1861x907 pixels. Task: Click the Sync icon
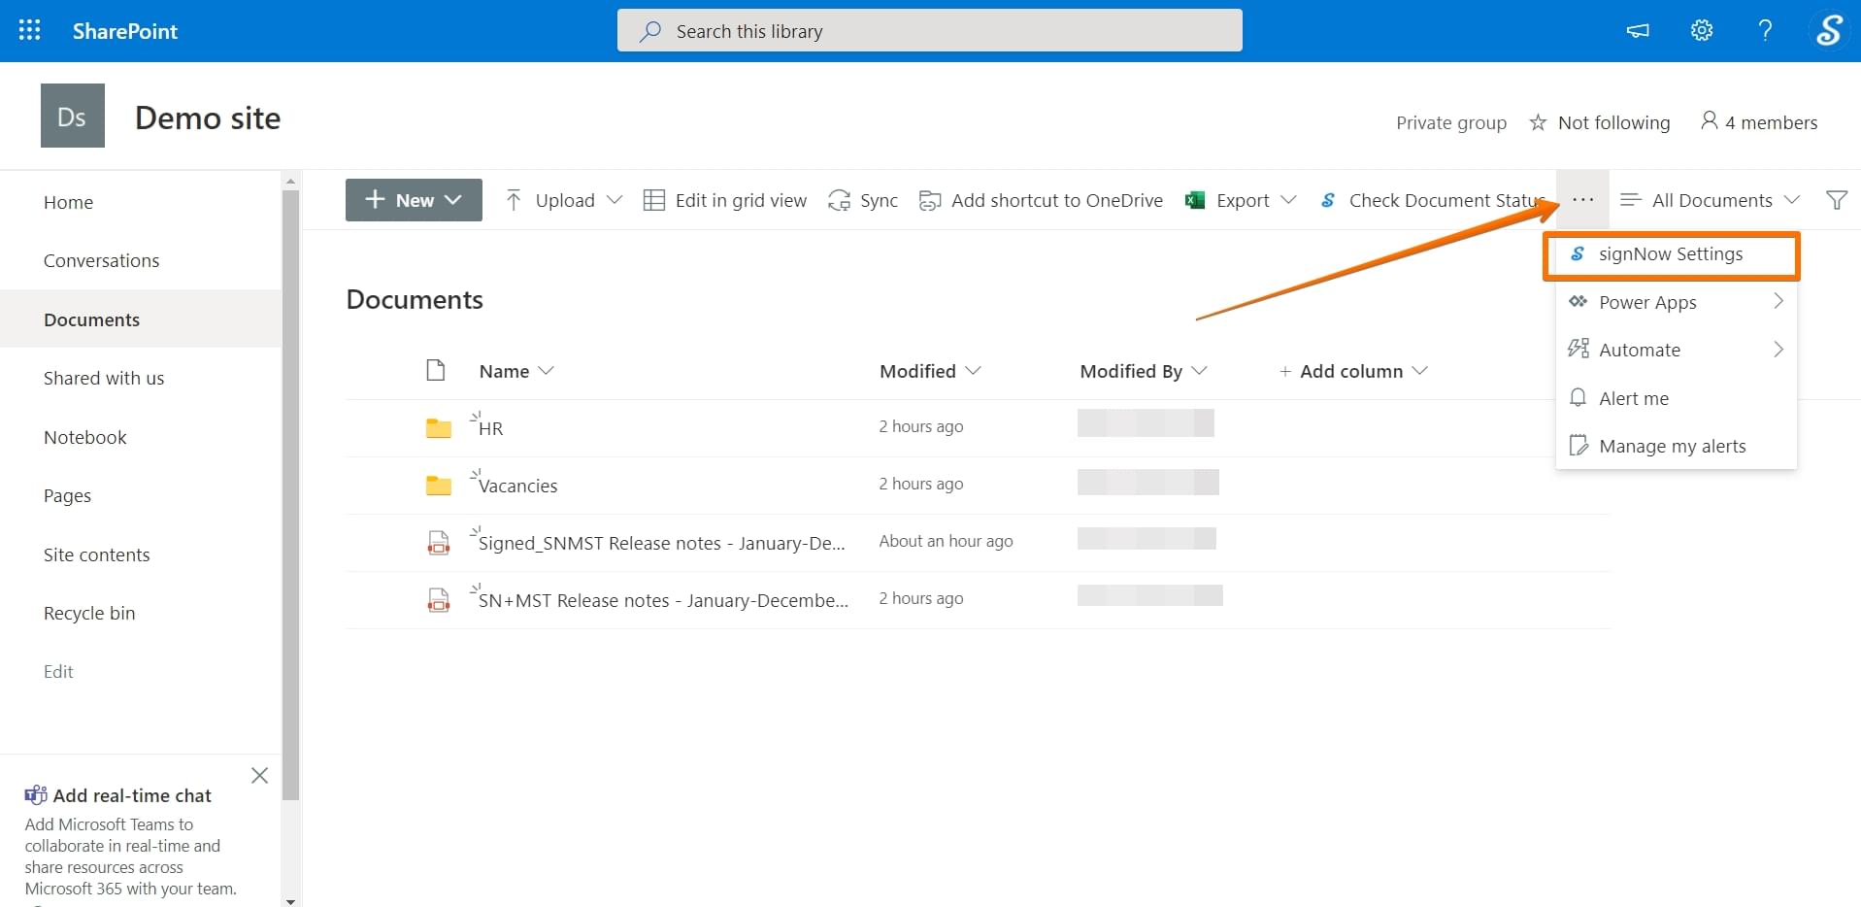[839, 200]
